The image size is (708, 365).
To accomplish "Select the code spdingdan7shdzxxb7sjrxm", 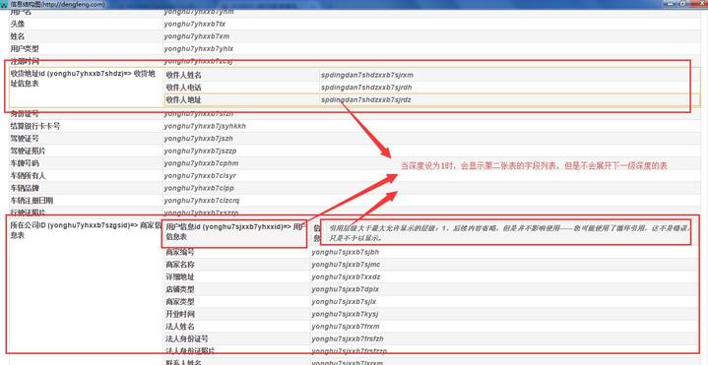I will click(x=367, y=75).
